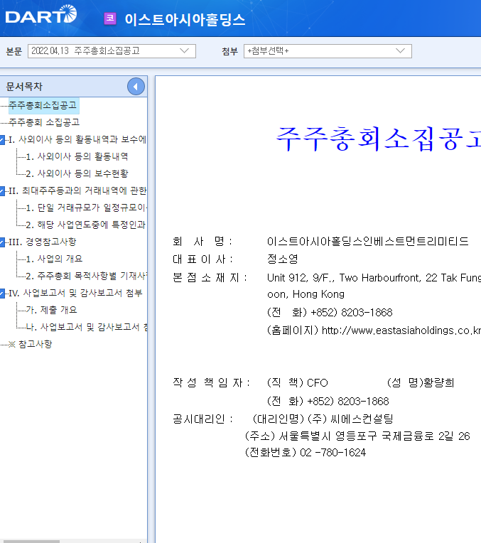Open 주주총회 소집공고 tree item
The image size is (481, 543).
pos(44,122)
